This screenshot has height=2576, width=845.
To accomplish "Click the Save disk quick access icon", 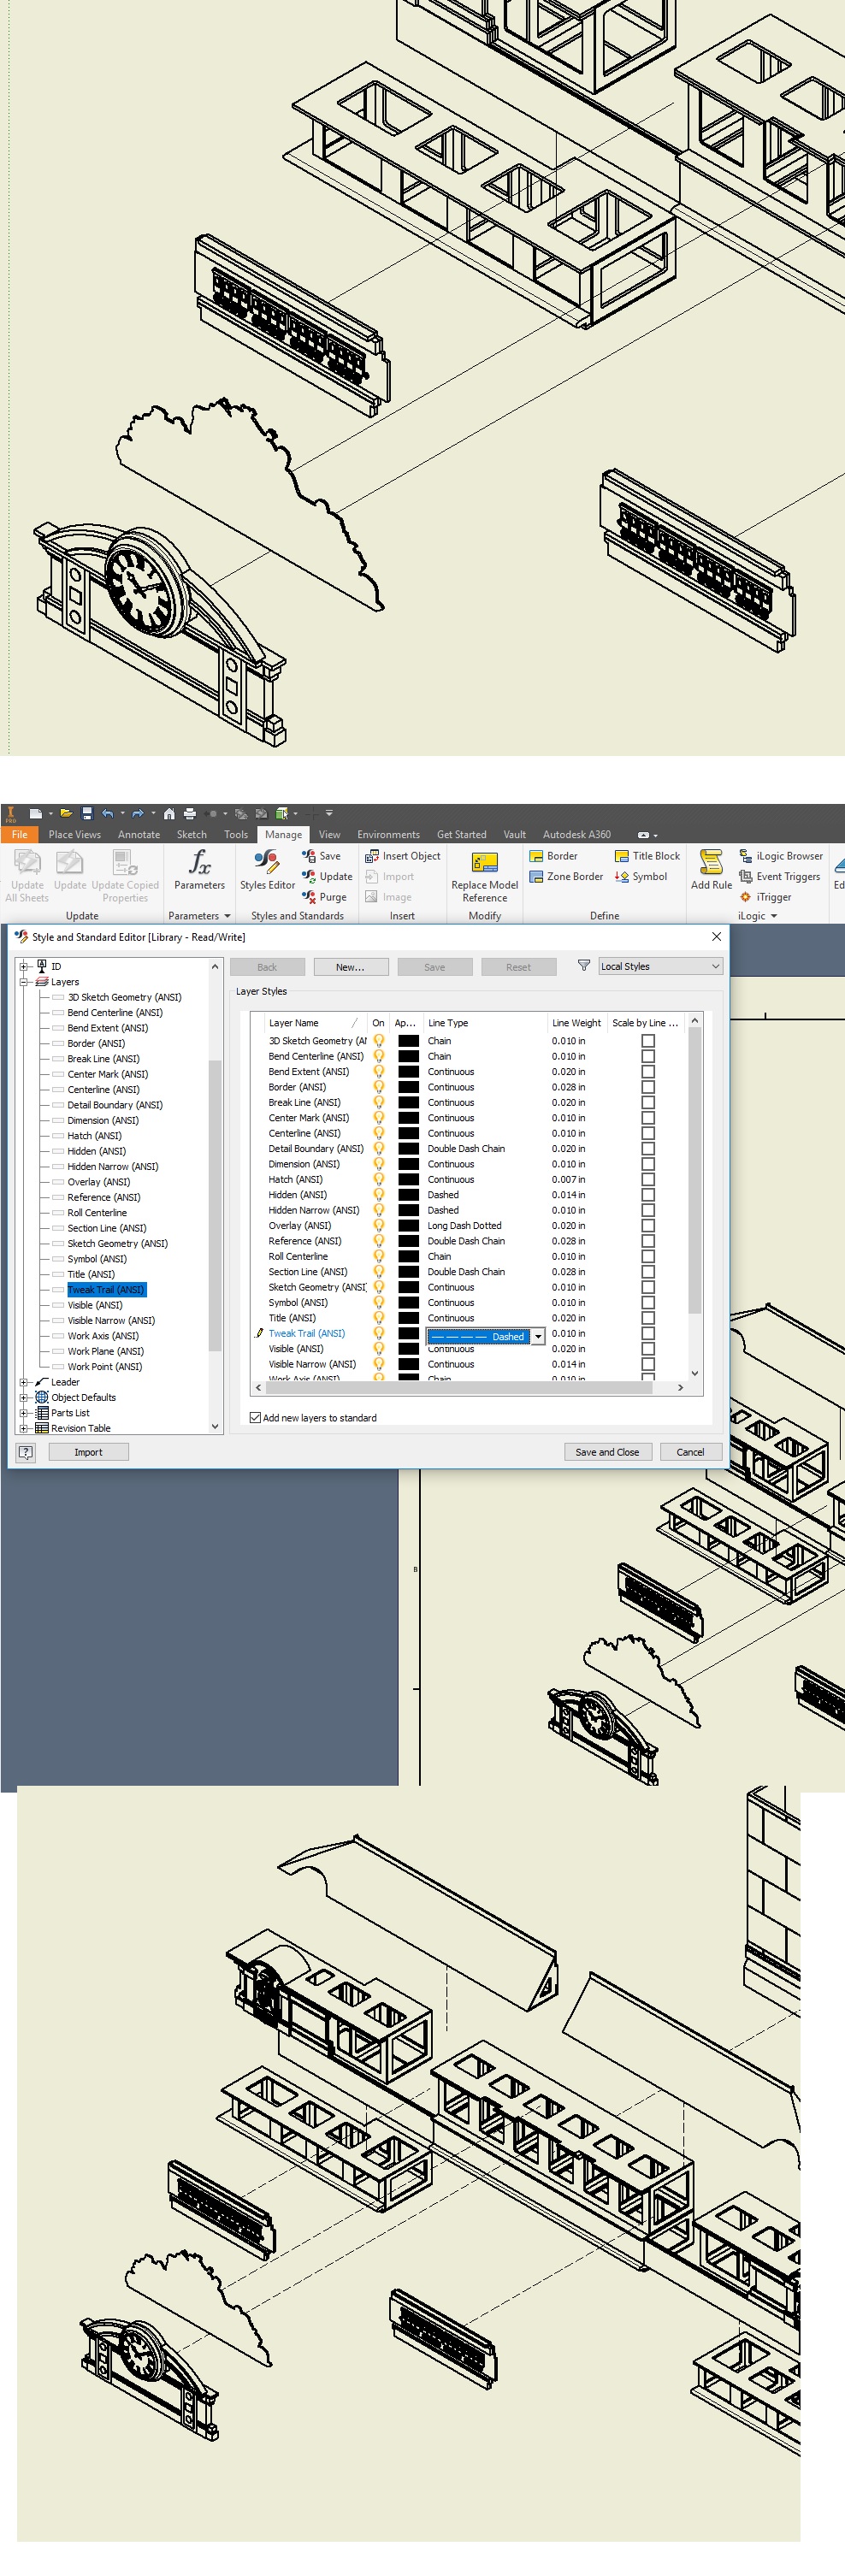I will 87,813.
